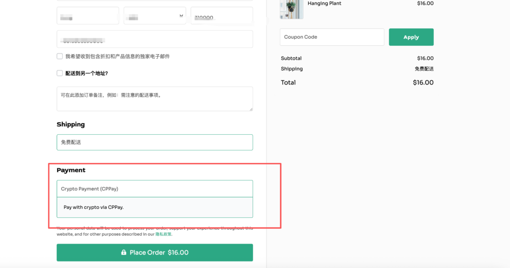The width and height of the screenshot is (510, 268).
Task: Tick the exclusive email offers checkbox
Action: pyautogui.click(x=60, y=56)
